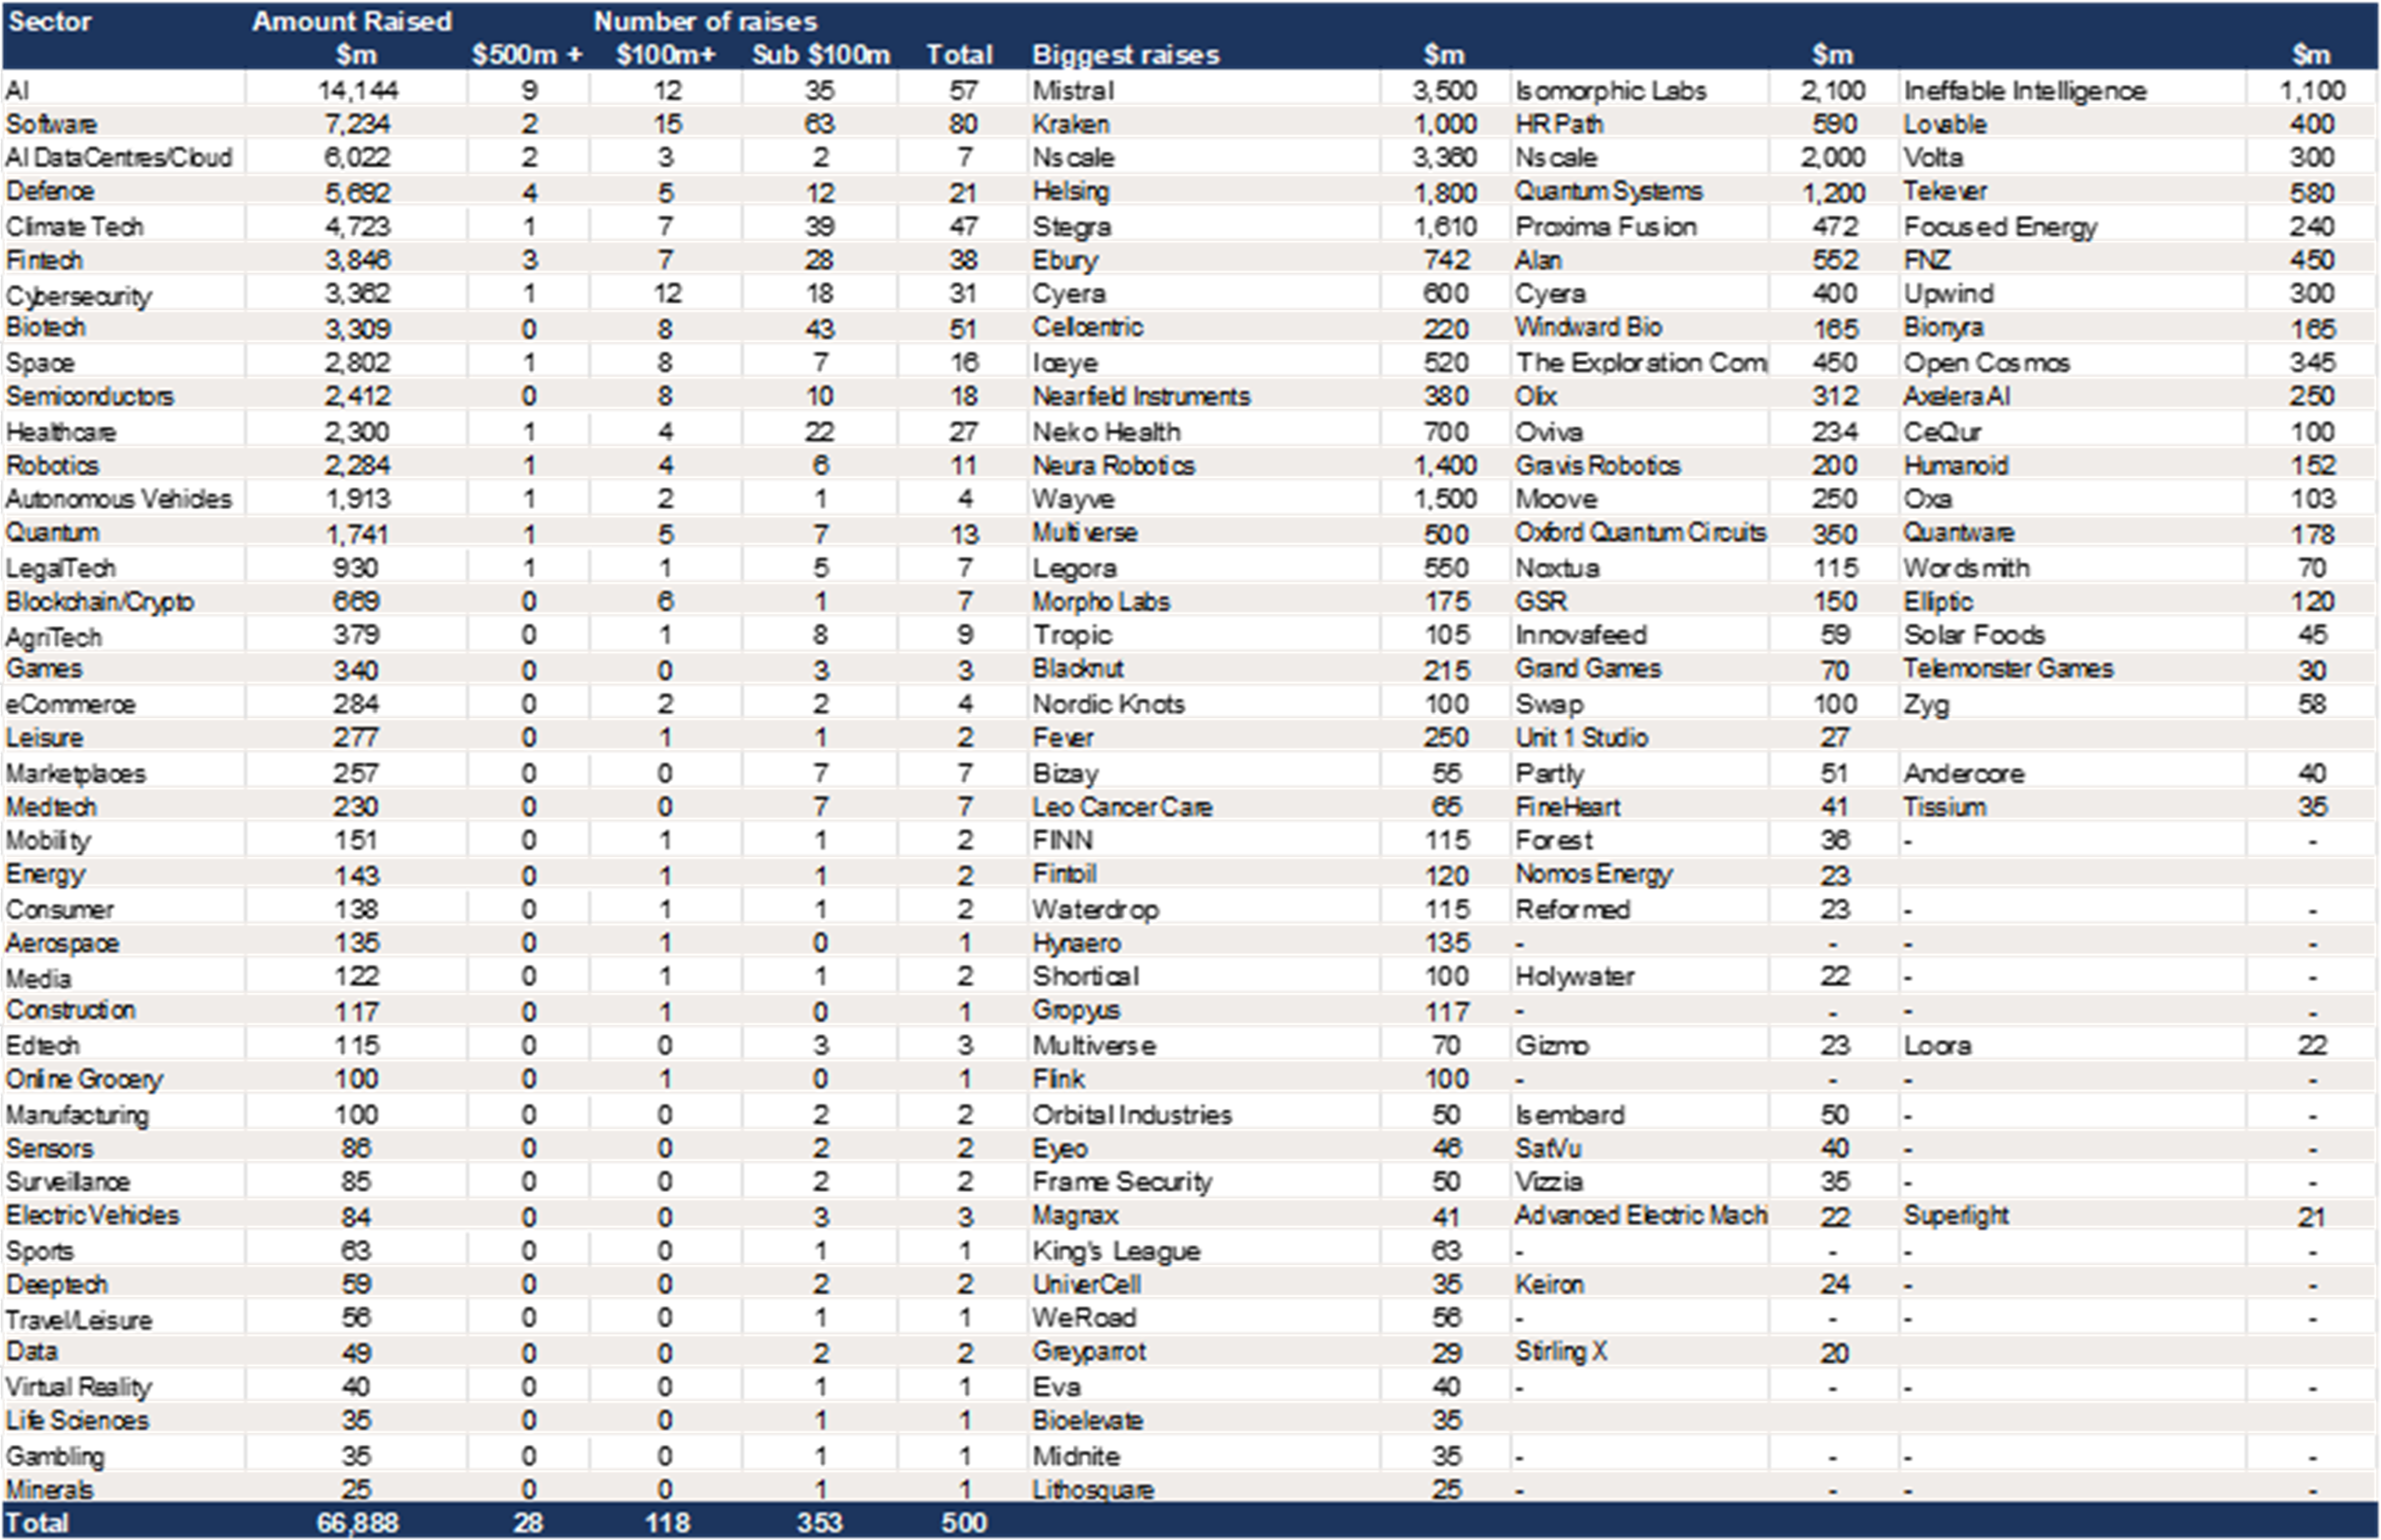The width and height of the screenshot is (2381, 1540).
Task: Click the 'Windward Bio' cell
Action: pyautogui.click(x=1588, y=327)
